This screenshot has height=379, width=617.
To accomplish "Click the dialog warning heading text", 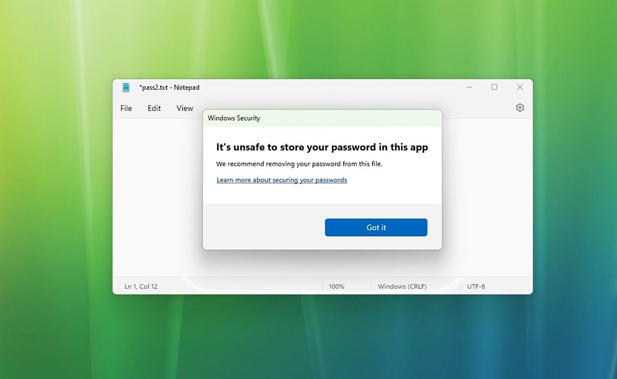I will [x=322, y=146].
